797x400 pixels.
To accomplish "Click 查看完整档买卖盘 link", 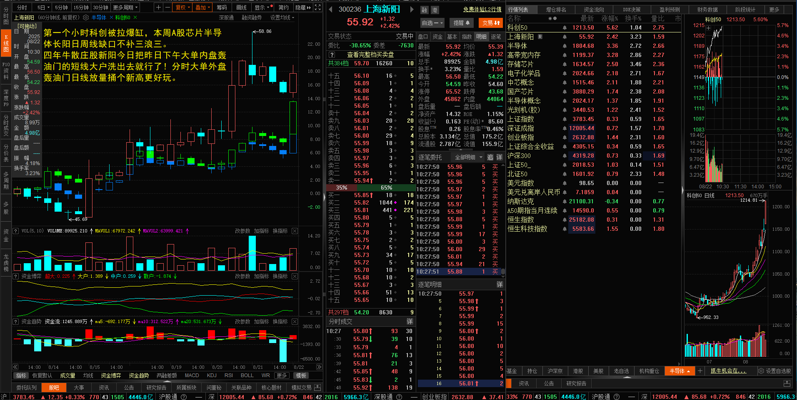I will (370, 55).
